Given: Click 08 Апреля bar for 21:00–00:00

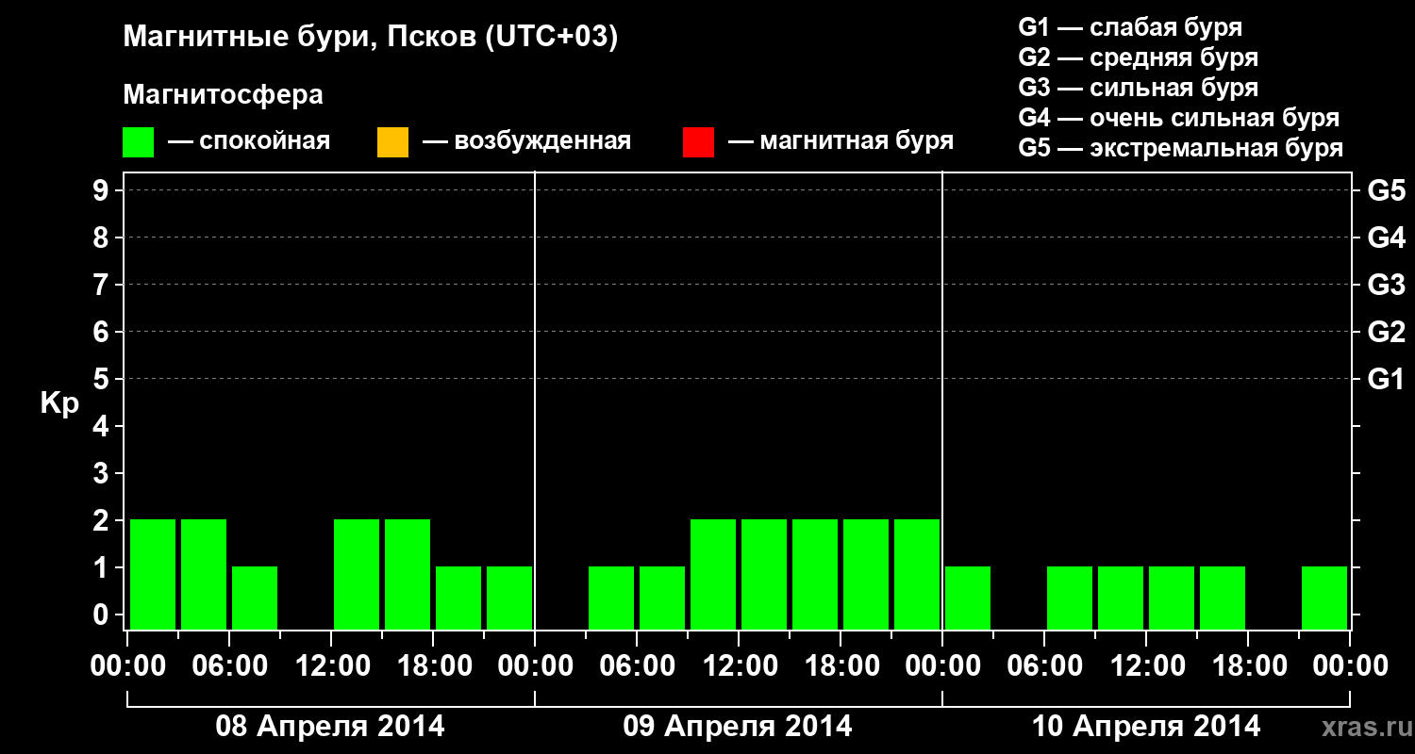Looking at the screenshot, I should (x=509, y=598).
